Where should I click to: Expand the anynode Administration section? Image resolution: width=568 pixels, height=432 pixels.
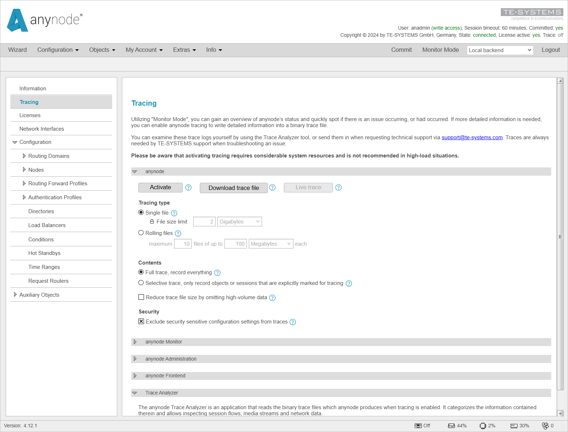(135, 359)
